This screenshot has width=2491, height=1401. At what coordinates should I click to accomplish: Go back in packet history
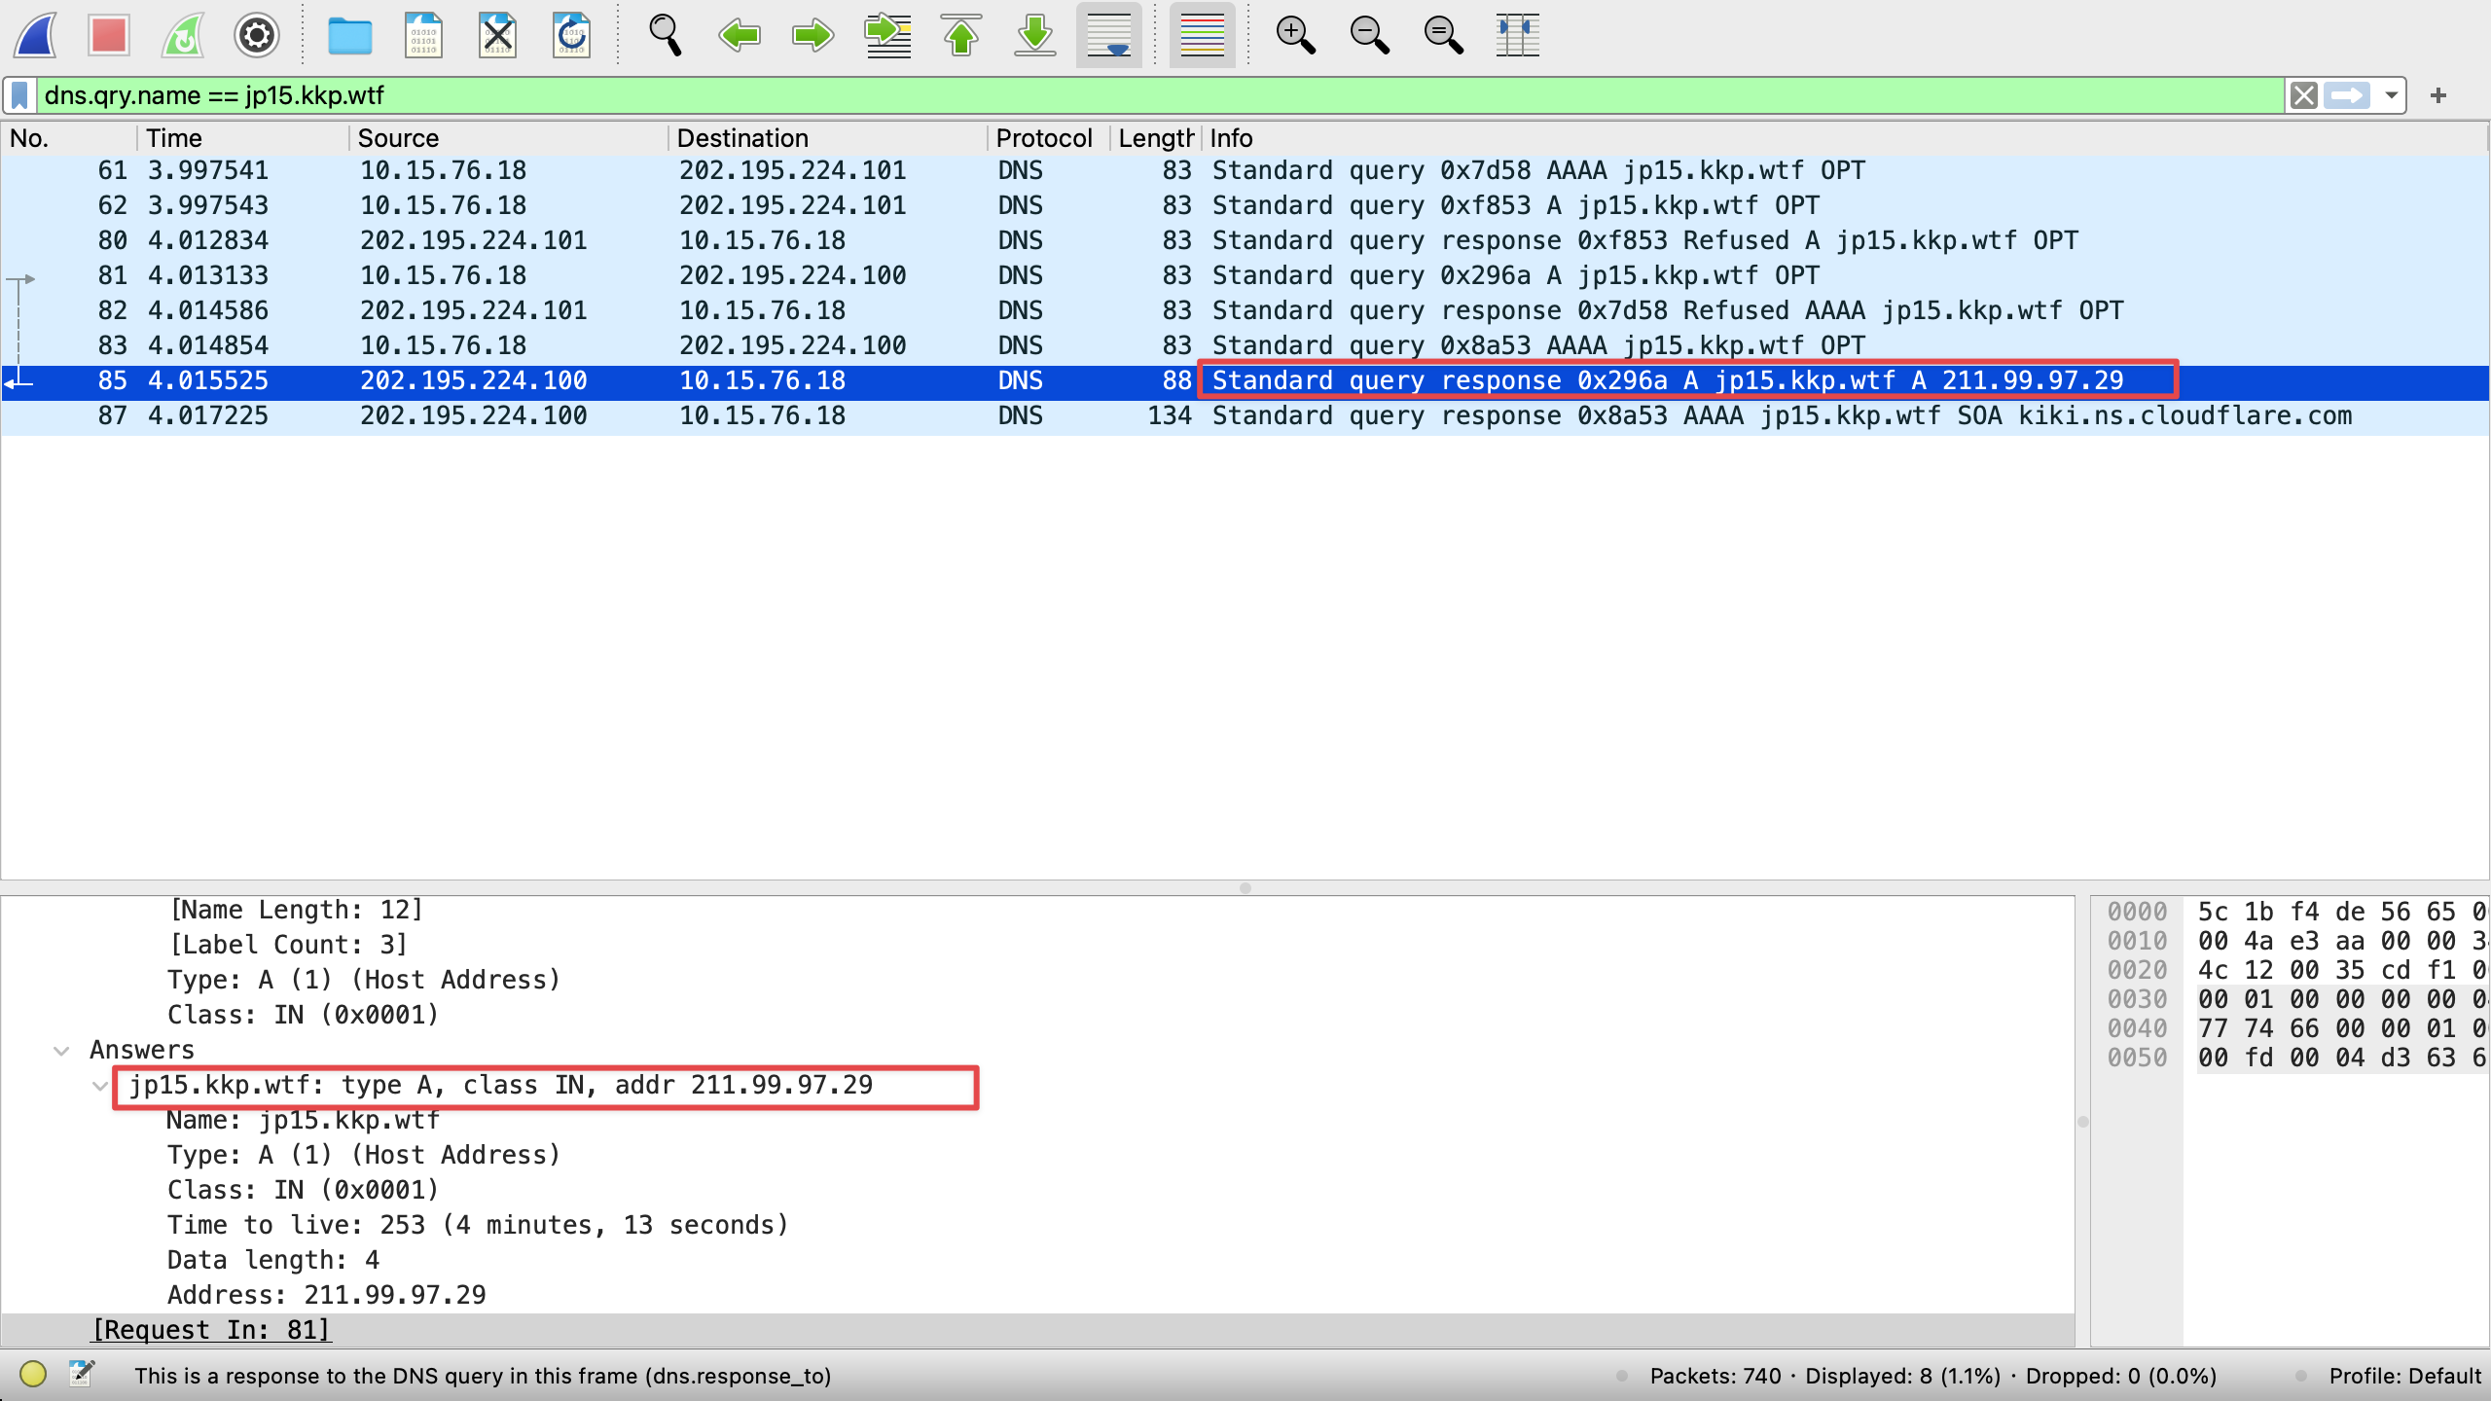click(x=739, y=36)
